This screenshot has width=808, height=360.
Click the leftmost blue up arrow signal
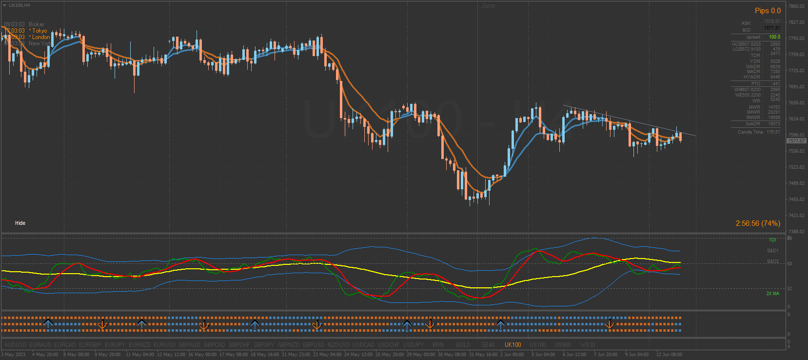pyautogui.click(x=48, y=323)
